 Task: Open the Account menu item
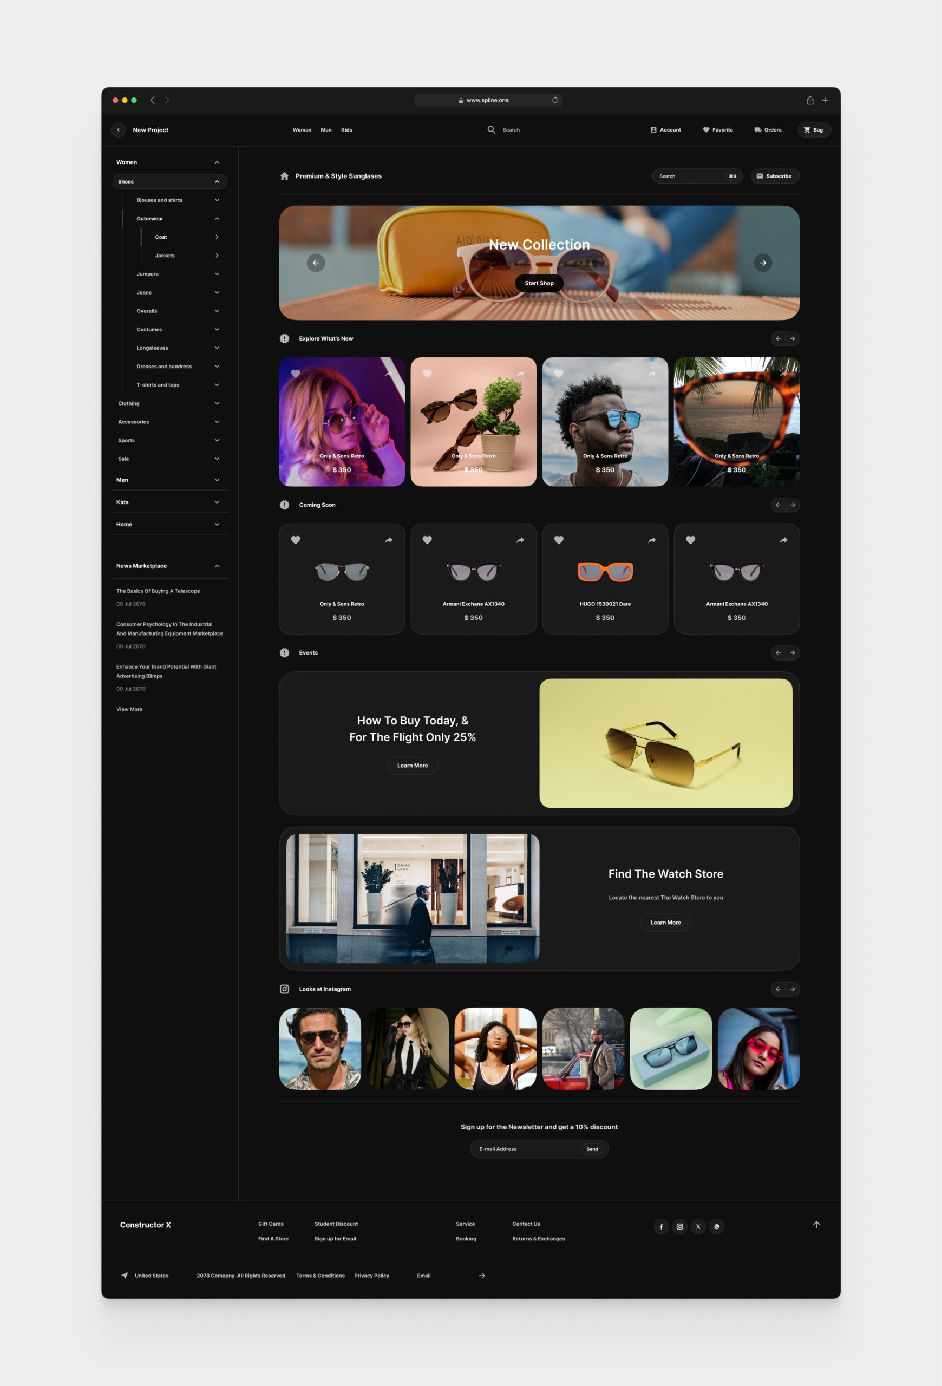click(665, 130)
